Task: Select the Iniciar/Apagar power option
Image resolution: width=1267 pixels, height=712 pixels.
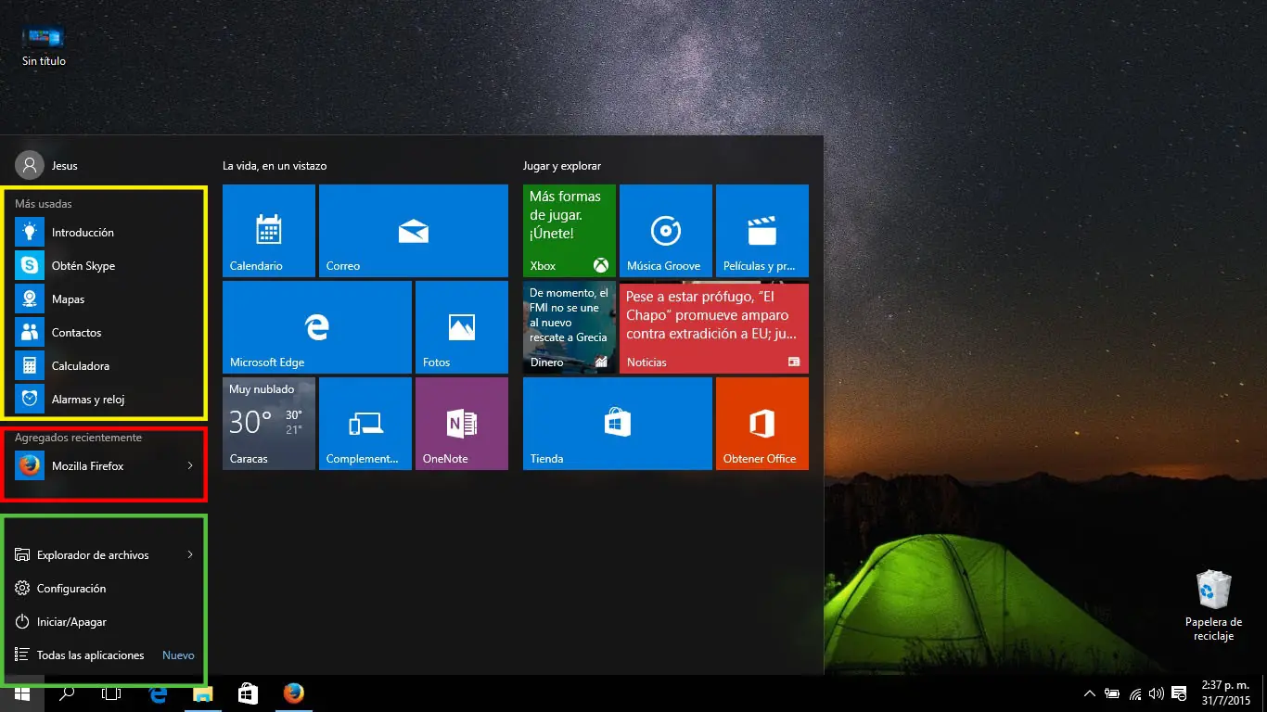Action: (x=71, y=622)
